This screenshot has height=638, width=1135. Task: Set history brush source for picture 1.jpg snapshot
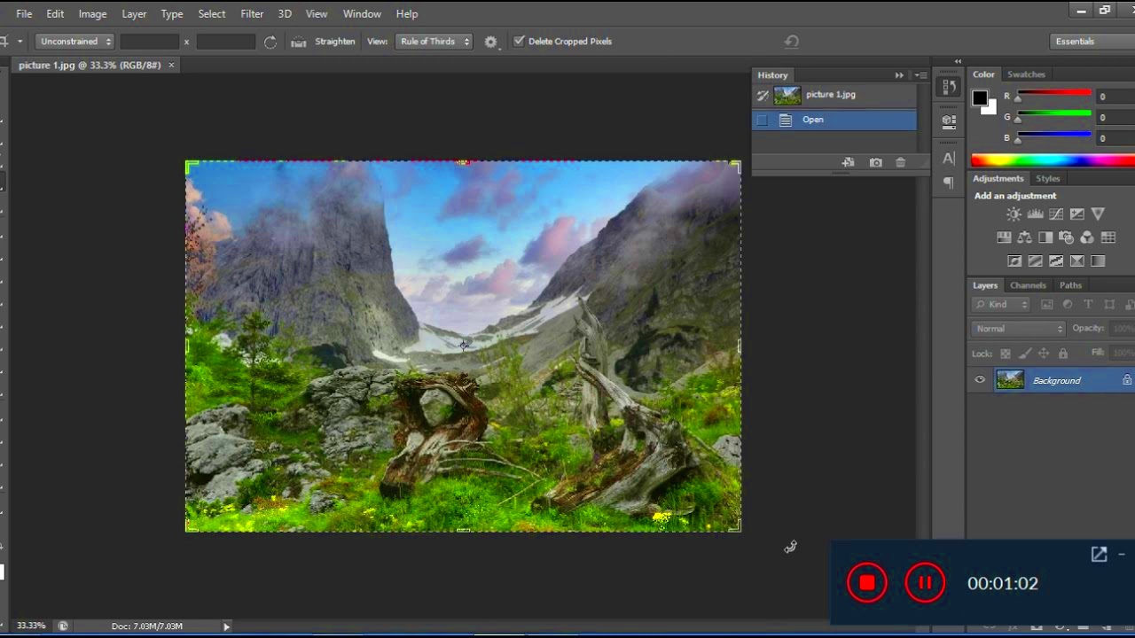pos(763,95)
